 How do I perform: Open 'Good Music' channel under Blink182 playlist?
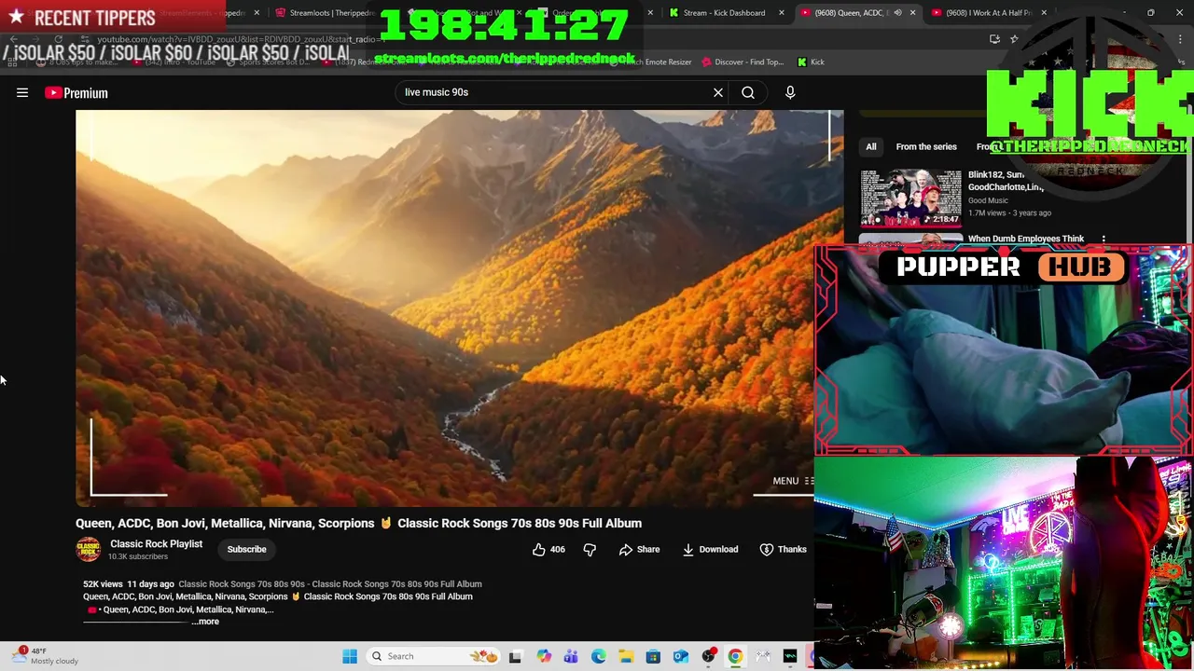(988, 200)
